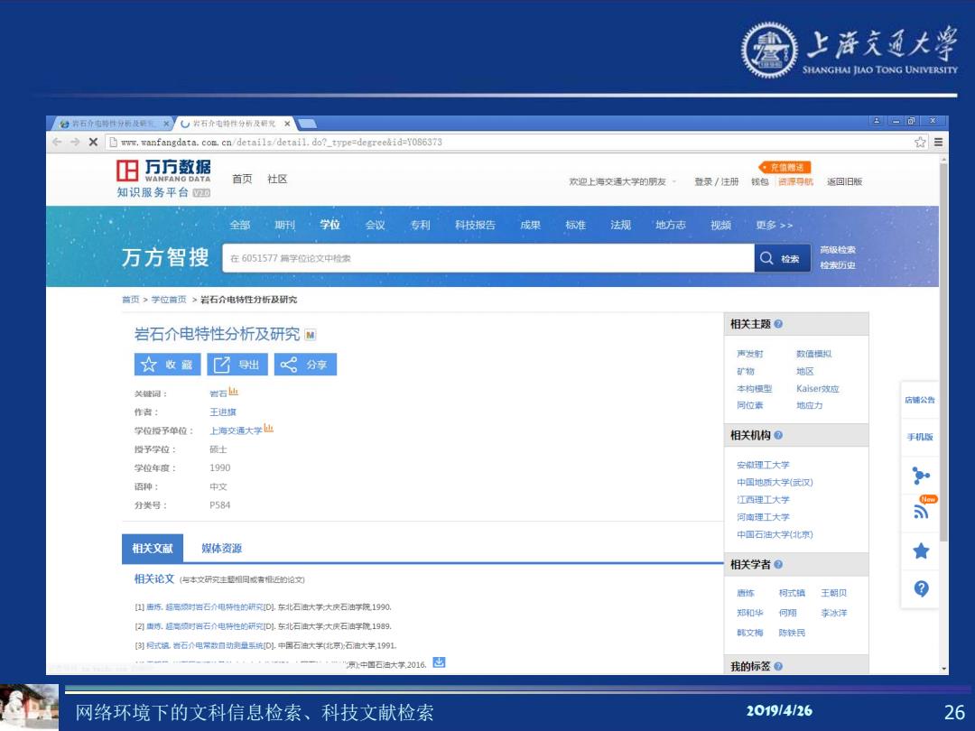Screen dimensions: 975x731
Task: Bookmark page with star in address bar
Action: [x=920, y=143]
